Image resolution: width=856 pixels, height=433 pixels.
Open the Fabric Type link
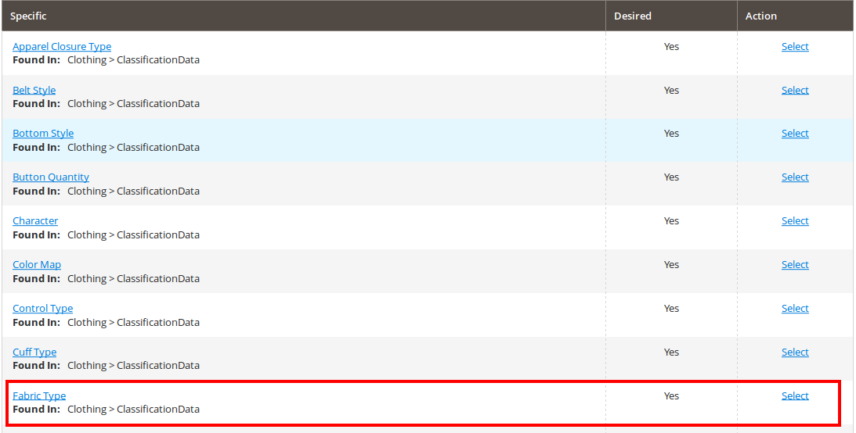click(x=39, y=396)
